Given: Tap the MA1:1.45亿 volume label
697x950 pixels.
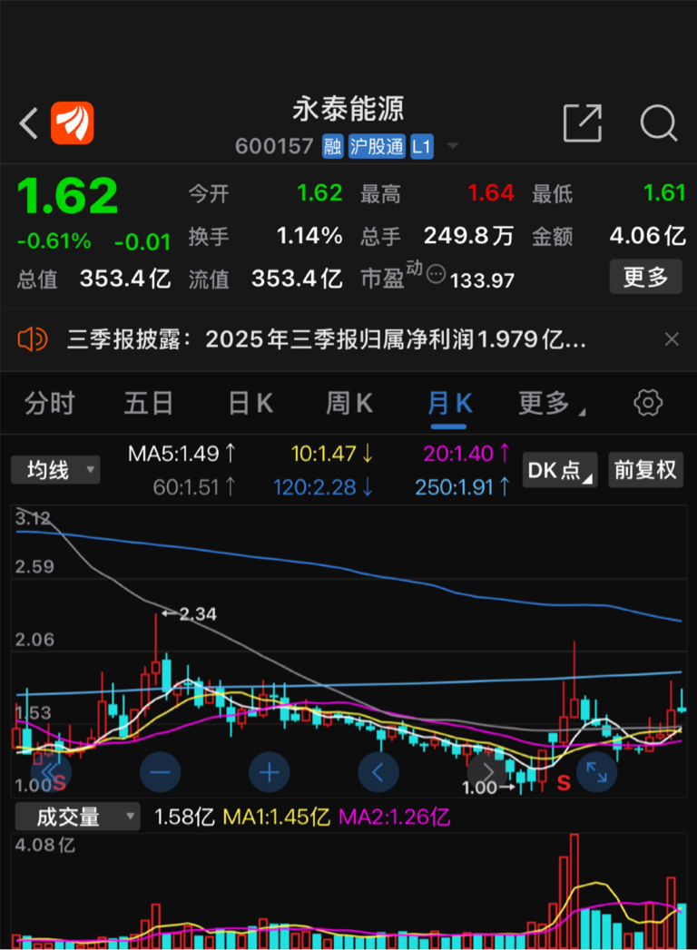Looking at the screenshot, I should click(277, 817).
